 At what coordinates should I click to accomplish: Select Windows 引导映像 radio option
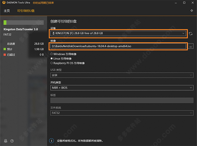pos(63,54)
